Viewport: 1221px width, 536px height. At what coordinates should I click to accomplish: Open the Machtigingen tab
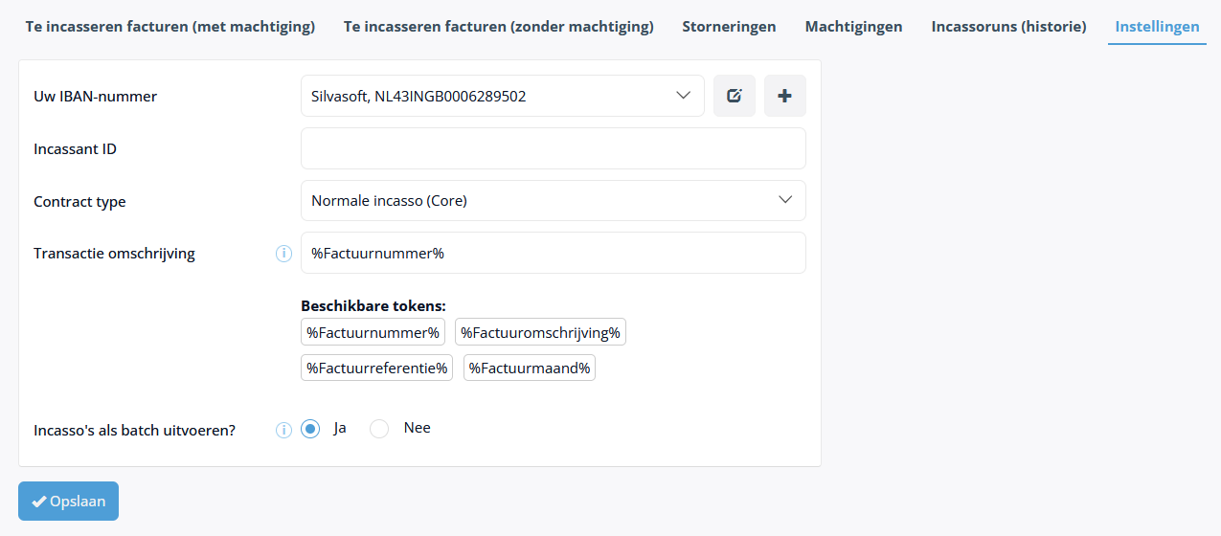(853, 27)
